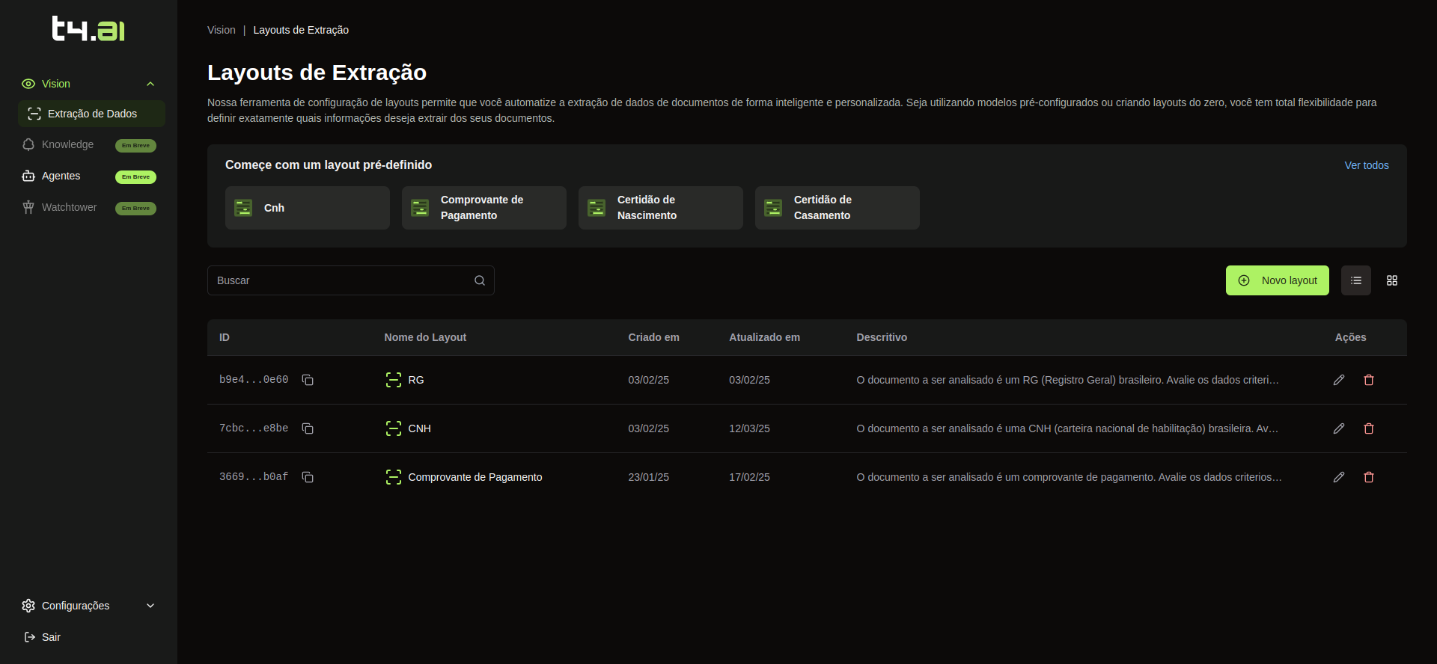Select Agentes in the sidebar
The height and width of the screenshot is (664, 1437).
click(x=61, y=176)
